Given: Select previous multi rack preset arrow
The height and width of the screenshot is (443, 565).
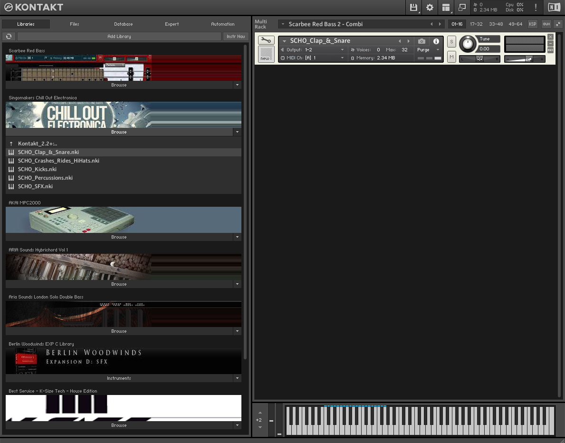Looking at the screenshot, I should click(x=431, y=24).
